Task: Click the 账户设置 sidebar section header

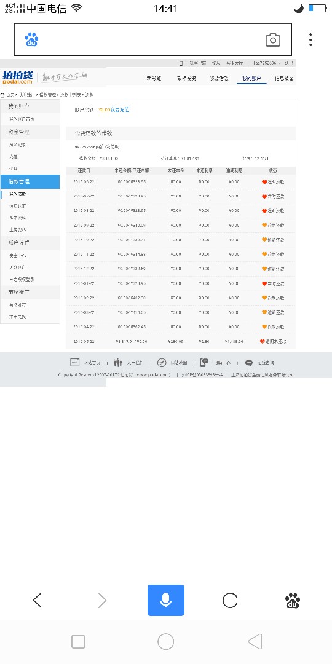Action: (30, 243)
